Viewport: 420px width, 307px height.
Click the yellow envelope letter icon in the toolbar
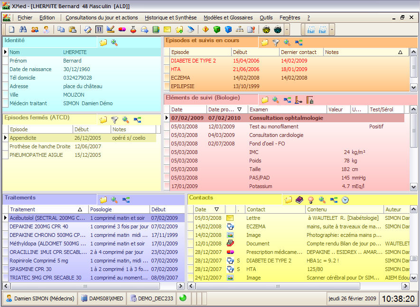[167, 29]
